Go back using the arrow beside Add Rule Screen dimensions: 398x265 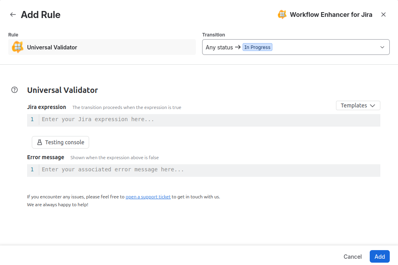click(x=13, y=15)
